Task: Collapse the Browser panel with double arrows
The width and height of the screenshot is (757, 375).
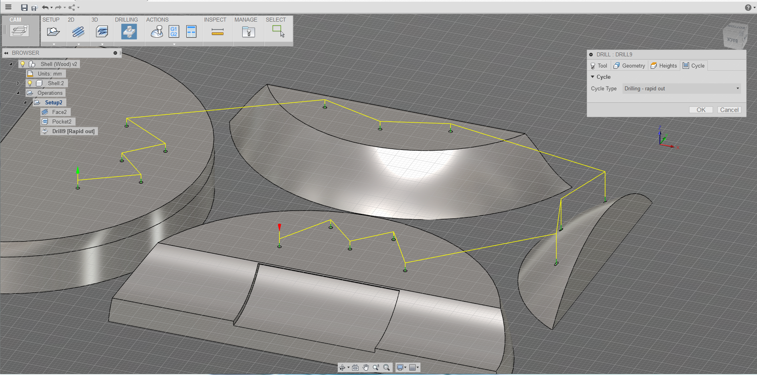Action: (x=6, y=53)
